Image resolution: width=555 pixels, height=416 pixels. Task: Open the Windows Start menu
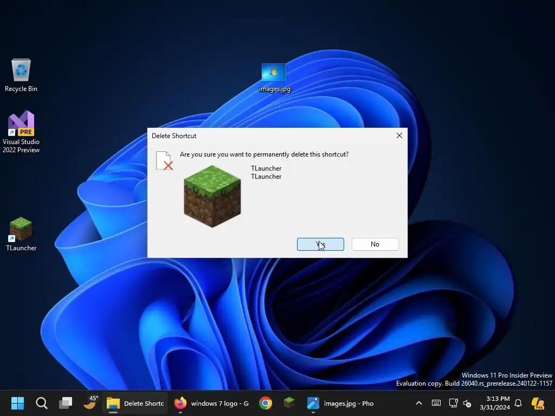17,403
